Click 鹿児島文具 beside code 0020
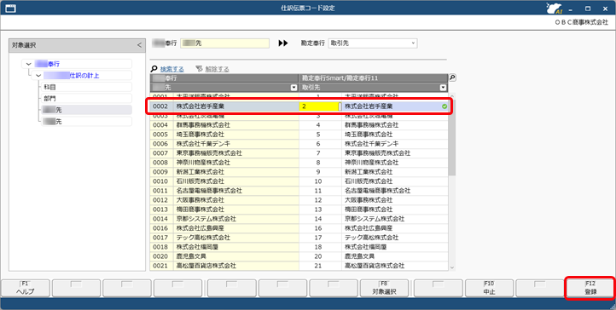This screenshot has width=616, height=310. click(191, 256)
